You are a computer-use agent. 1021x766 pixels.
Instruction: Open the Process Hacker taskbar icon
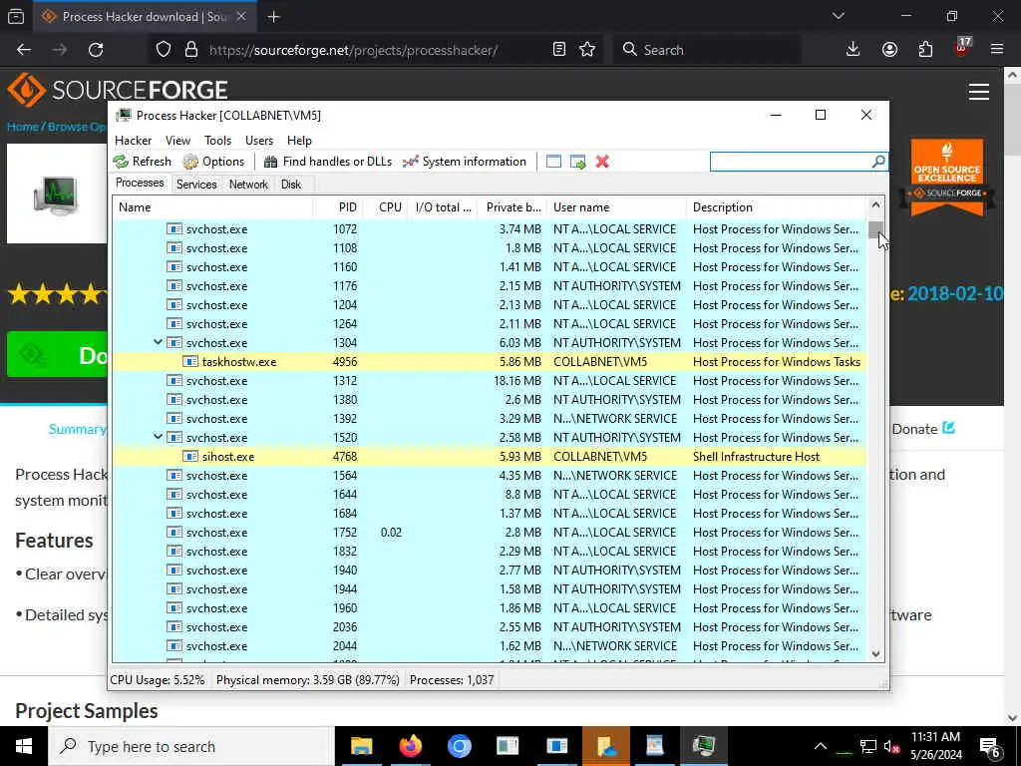[x=703, y=746]
